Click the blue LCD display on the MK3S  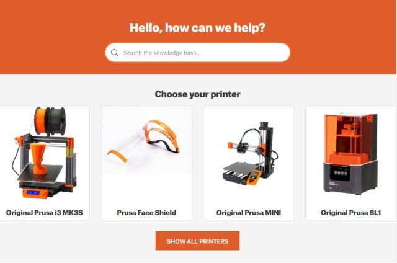(33, 193)
